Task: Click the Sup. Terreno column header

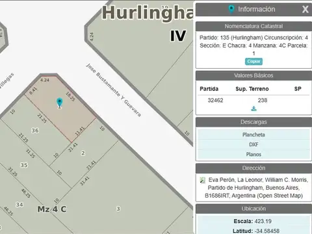Action: click(x=252, y=89)
